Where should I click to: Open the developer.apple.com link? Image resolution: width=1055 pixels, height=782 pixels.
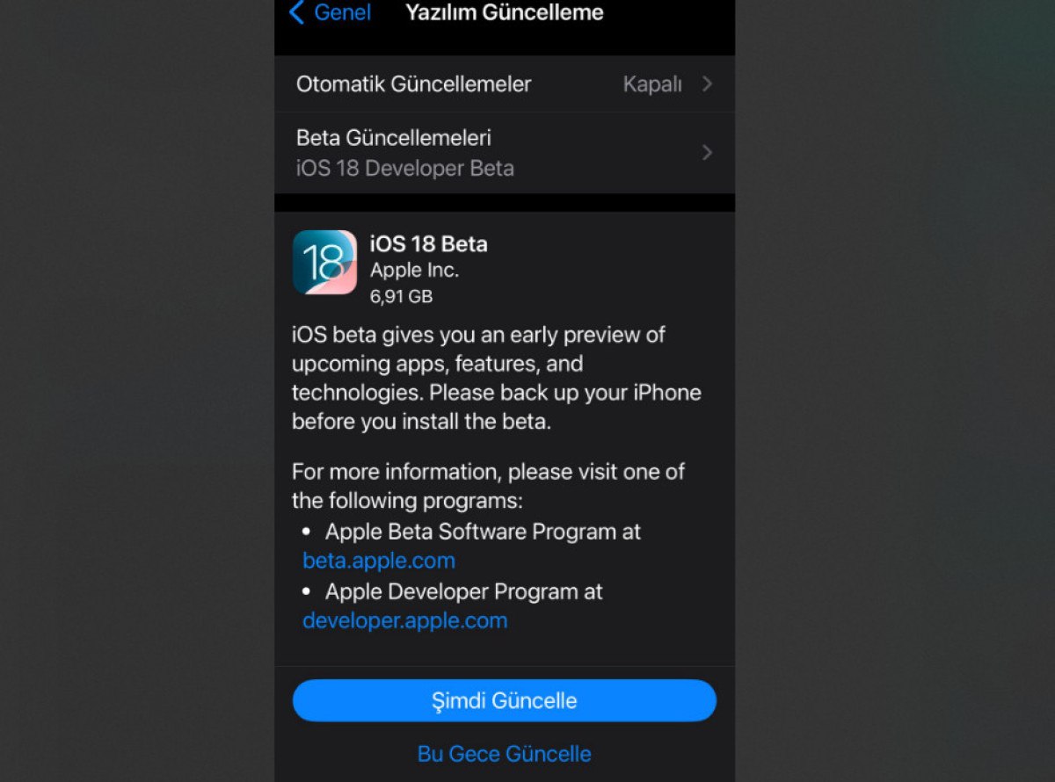tap(405, 620)
